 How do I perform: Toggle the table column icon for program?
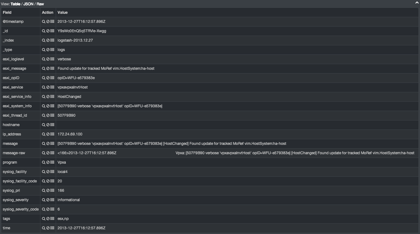[x=52, y=162]
